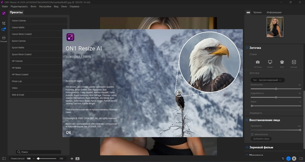Select Canon Matte preset

(x=39, y=27)
